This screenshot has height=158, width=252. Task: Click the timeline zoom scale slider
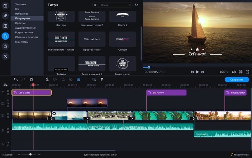pyautogui.click(x=30, y=154)
